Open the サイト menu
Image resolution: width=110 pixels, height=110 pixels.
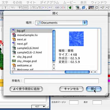point(31,2)
